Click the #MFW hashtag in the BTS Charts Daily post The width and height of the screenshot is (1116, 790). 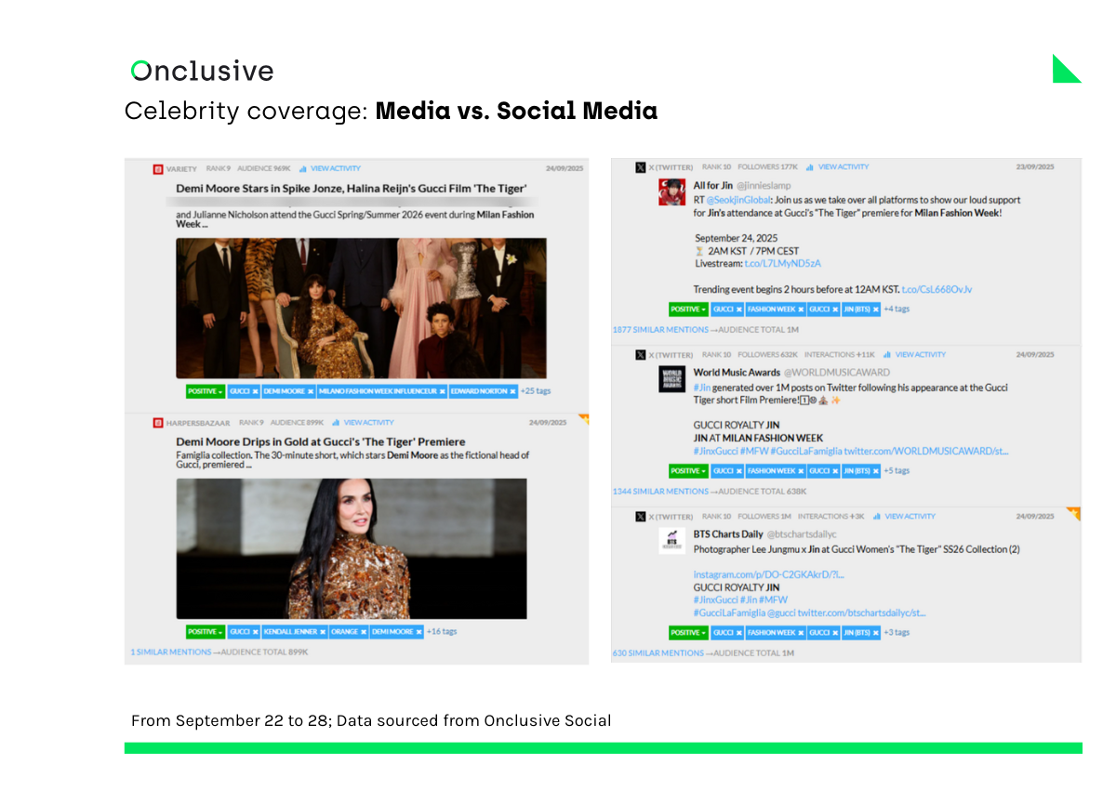(774, 600)
